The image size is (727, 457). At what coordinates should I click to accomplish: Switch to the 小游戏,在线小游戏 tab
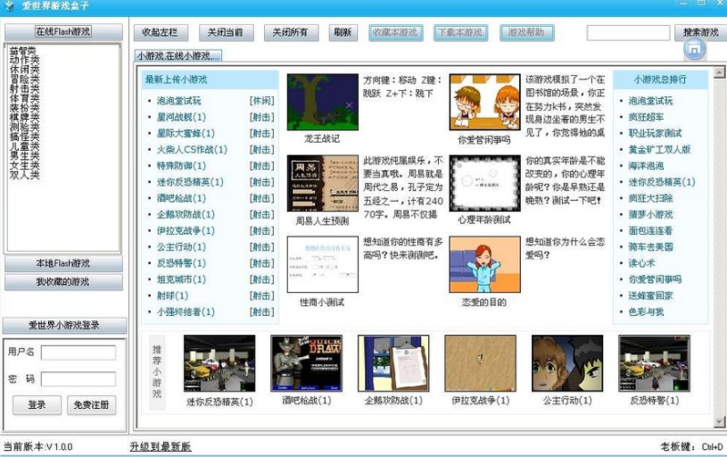[178, 56]
